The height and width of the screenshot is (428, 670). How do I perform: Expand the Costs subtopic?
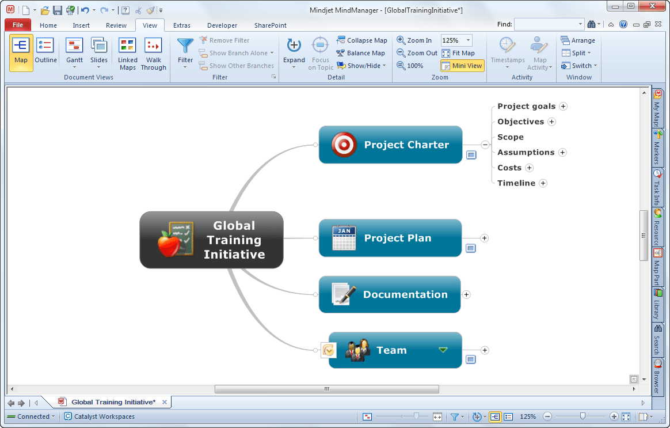(x=530, y=168)
